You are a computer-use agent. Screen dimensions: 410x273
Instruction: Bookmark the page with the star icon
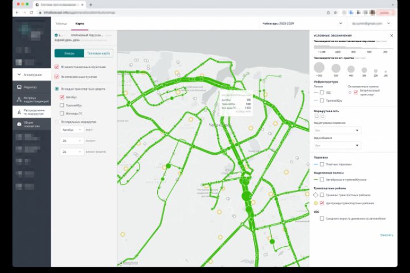click(x=335, y=13)
